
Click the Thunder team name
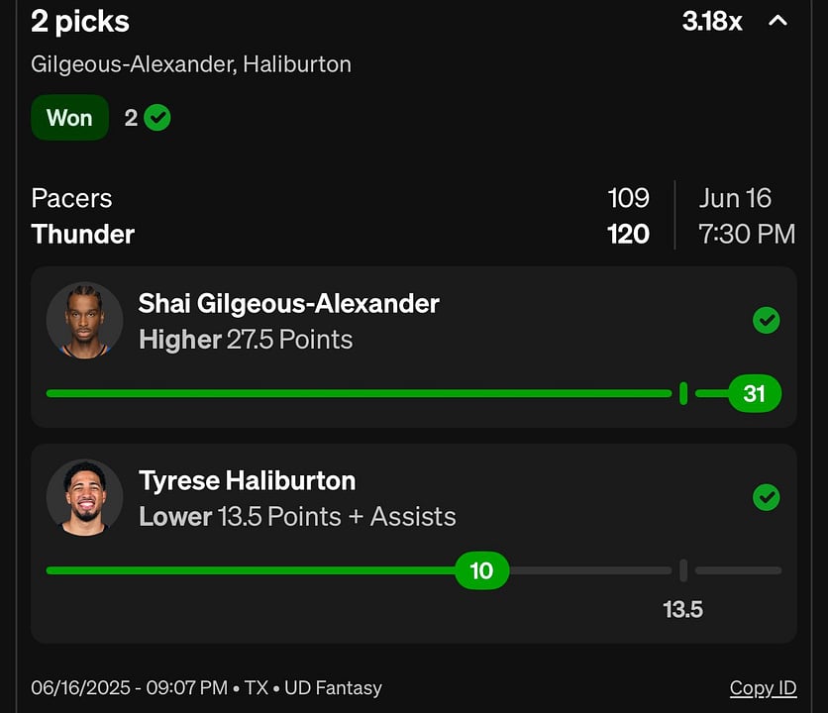coord(83,234)
